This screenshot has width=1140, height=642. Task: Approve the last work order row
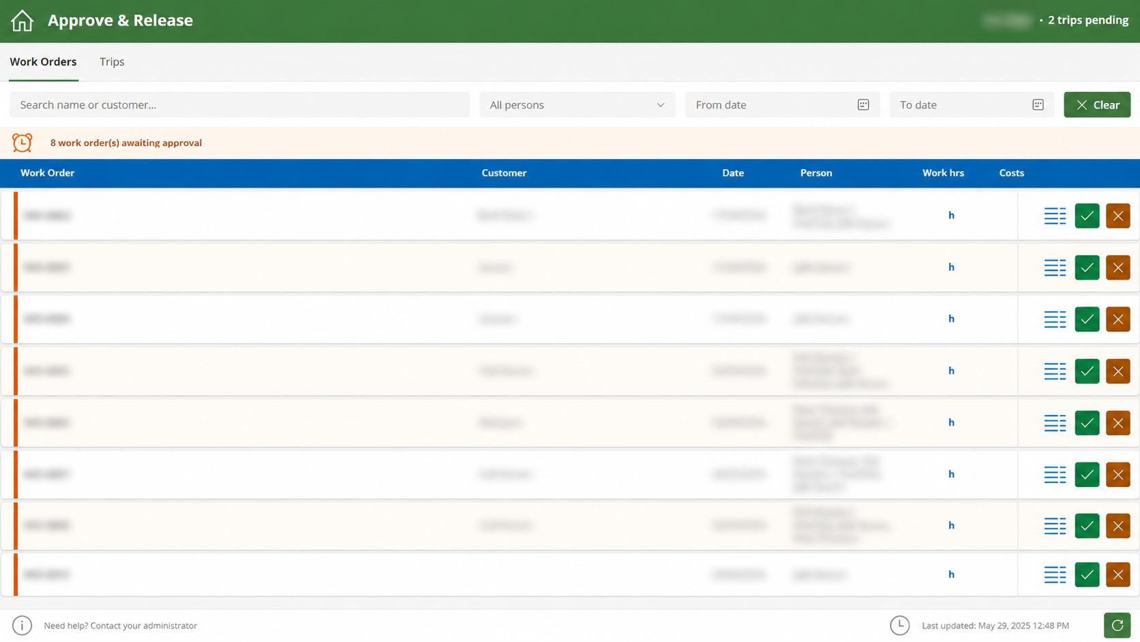(x=1087, y=574)
